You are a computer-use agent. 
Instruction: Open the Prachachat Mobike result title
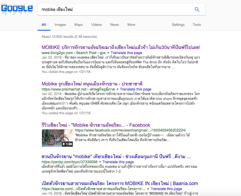click(x=92, y=84)
